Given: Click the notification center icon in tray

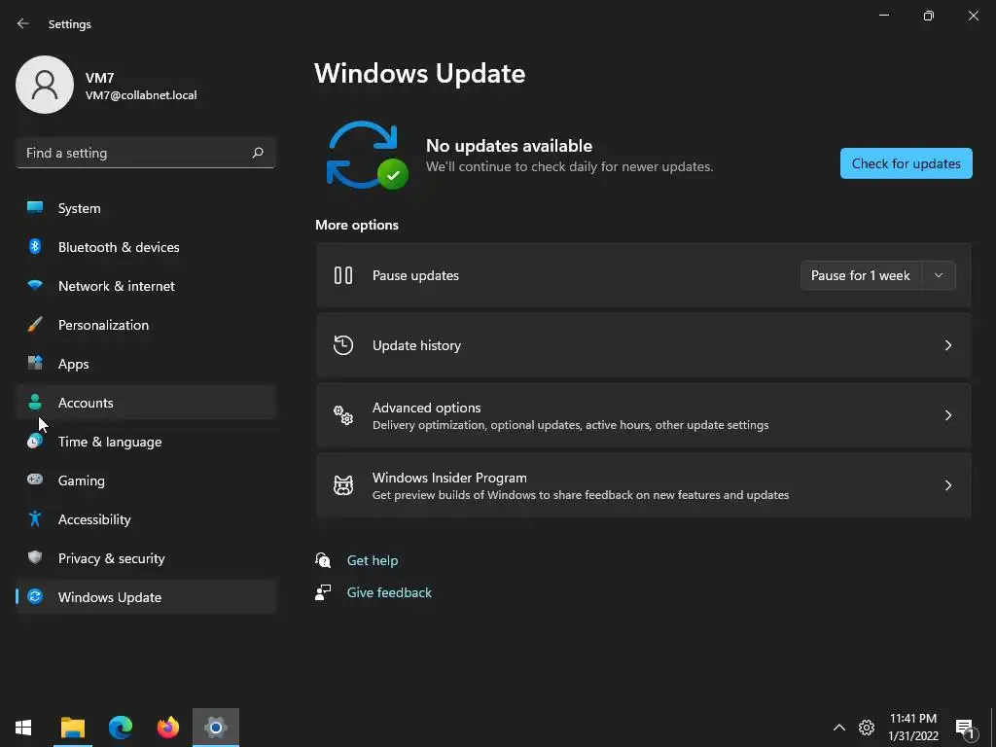Looking at the screenshot, I should click(x=965, y=728).
